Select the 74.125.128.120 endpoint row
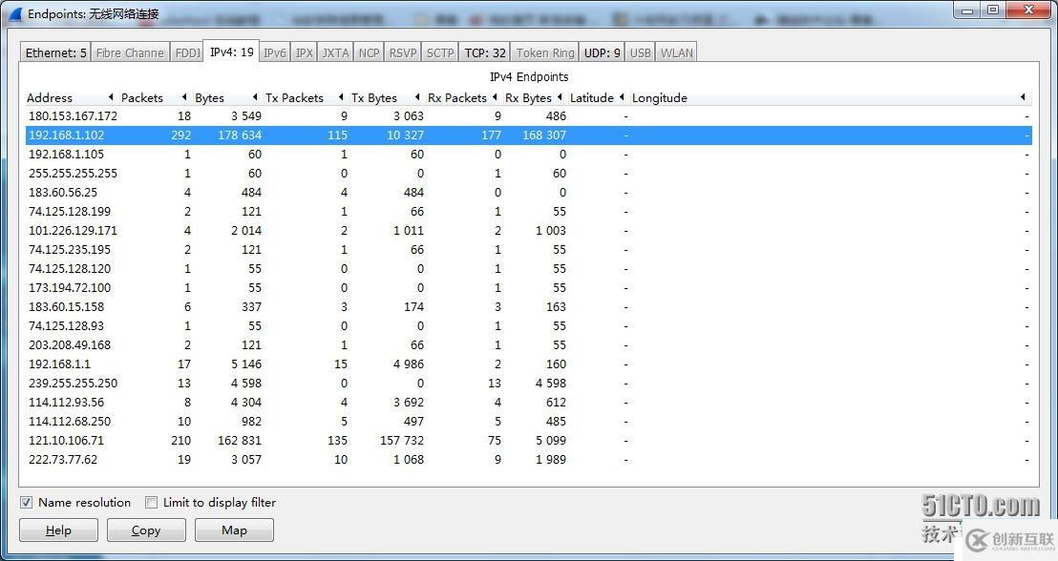This screenshot has height=561, width=1058. pyautogui.click(x=528, y=268)
